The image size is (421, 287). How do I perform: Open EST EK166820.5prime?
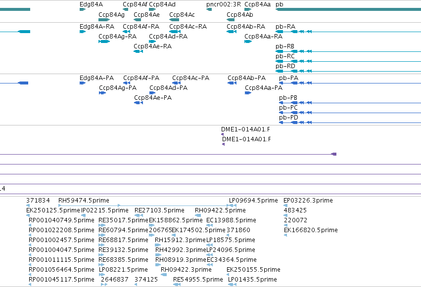click(x=311, y=230)
